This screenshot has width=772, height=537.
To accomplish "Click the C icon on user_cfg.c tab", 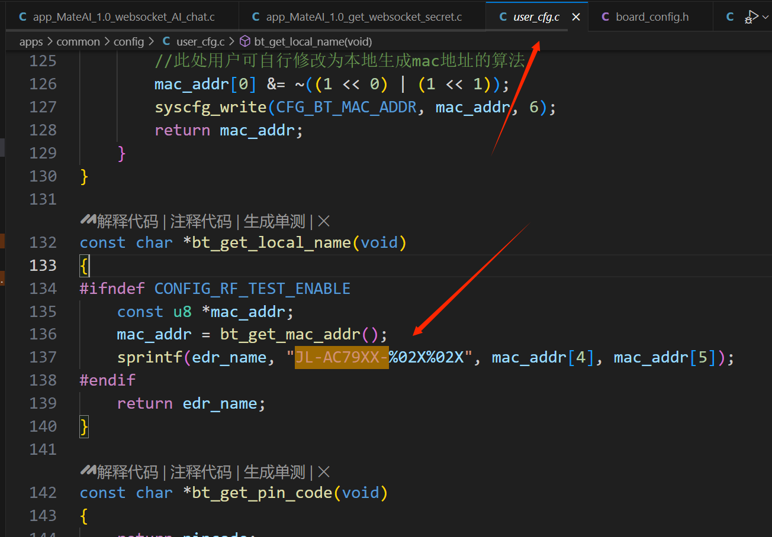I will pos(503,17).
